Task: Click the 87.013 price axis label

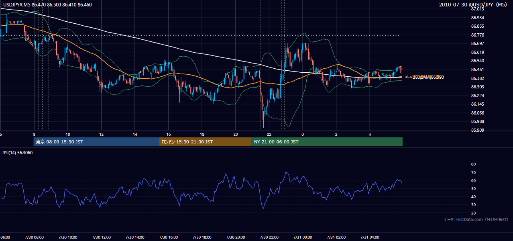Action: [x=477, y=9]
